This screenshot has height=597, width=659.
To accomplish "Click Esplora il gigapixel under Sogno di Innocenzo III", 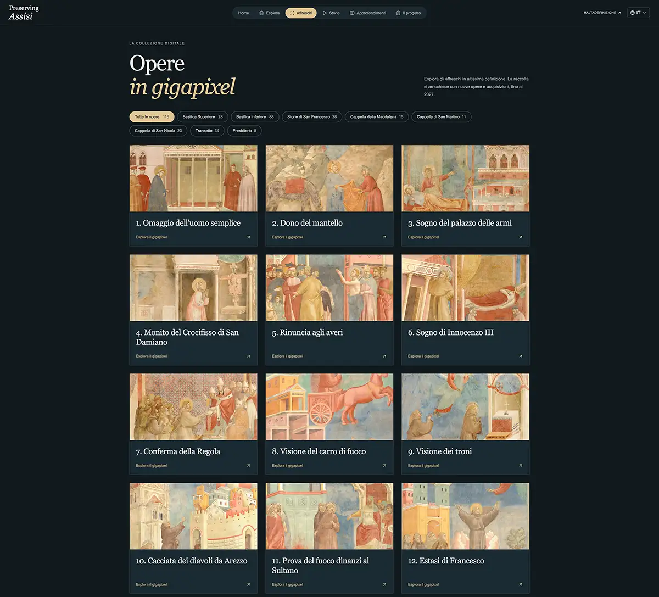I will click(423, 356).
